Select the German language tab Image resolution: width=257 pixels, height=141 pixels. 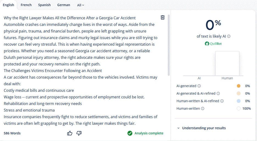[x=63, y=5]
